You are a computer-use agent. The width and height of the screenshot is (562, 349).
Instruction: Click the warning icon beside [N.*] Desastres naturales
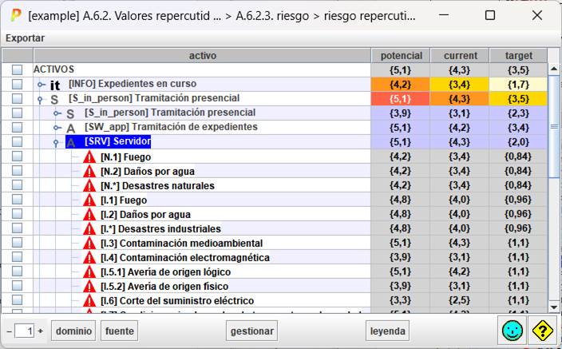[x=89, y=185]
